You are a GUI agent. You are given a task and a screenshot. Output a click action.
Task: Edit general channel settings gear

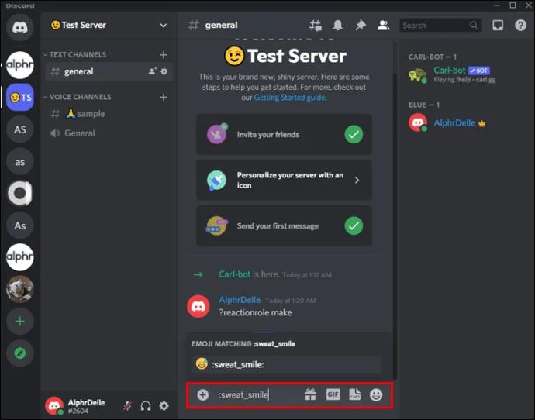(164, 71)
